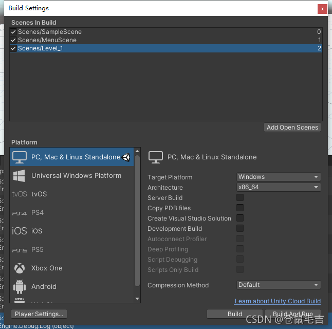Select the PS4 platform row
332x329 pixels.
click(x=72, y=213)
